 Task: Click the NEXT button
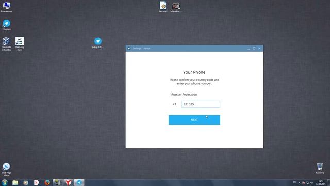194,120
